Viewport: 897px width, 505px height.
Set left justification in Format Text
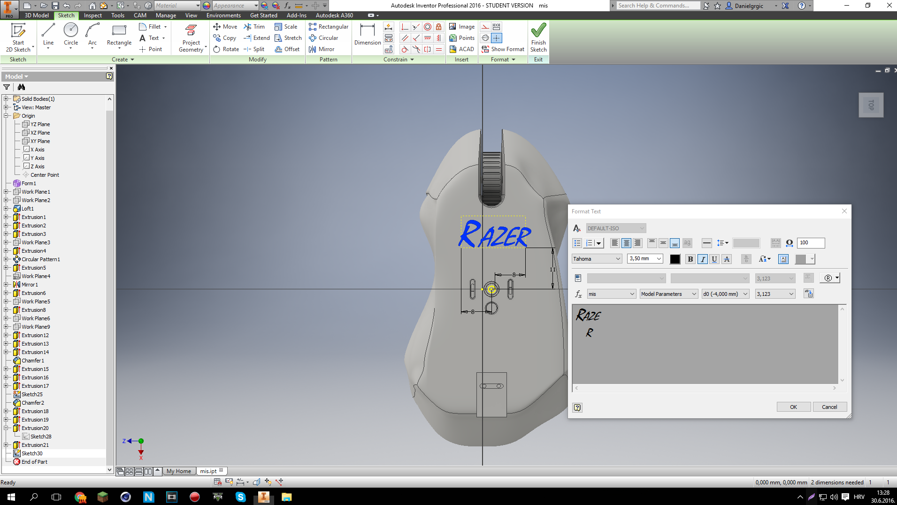615,243
